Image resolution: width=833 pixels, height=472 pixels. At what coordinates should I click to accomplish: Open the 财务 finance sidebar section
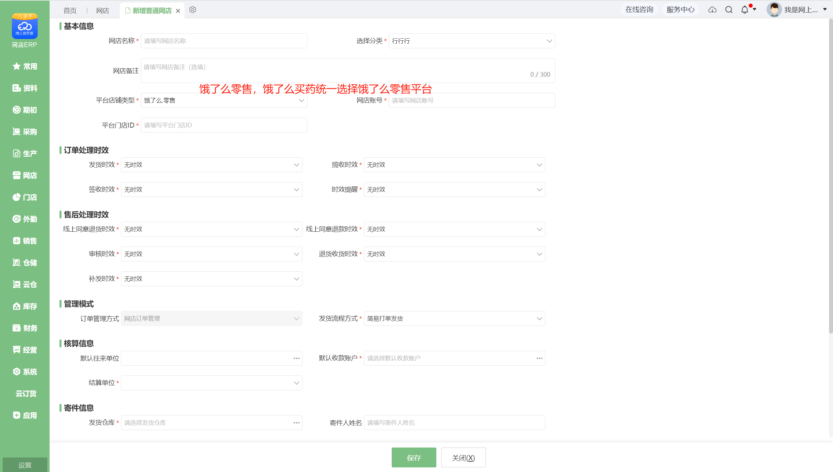(25, 328)
